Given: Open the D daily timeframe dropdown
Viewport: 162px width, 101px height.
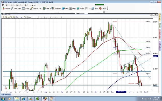Looking at the screenshot, I should click(39, 17).
